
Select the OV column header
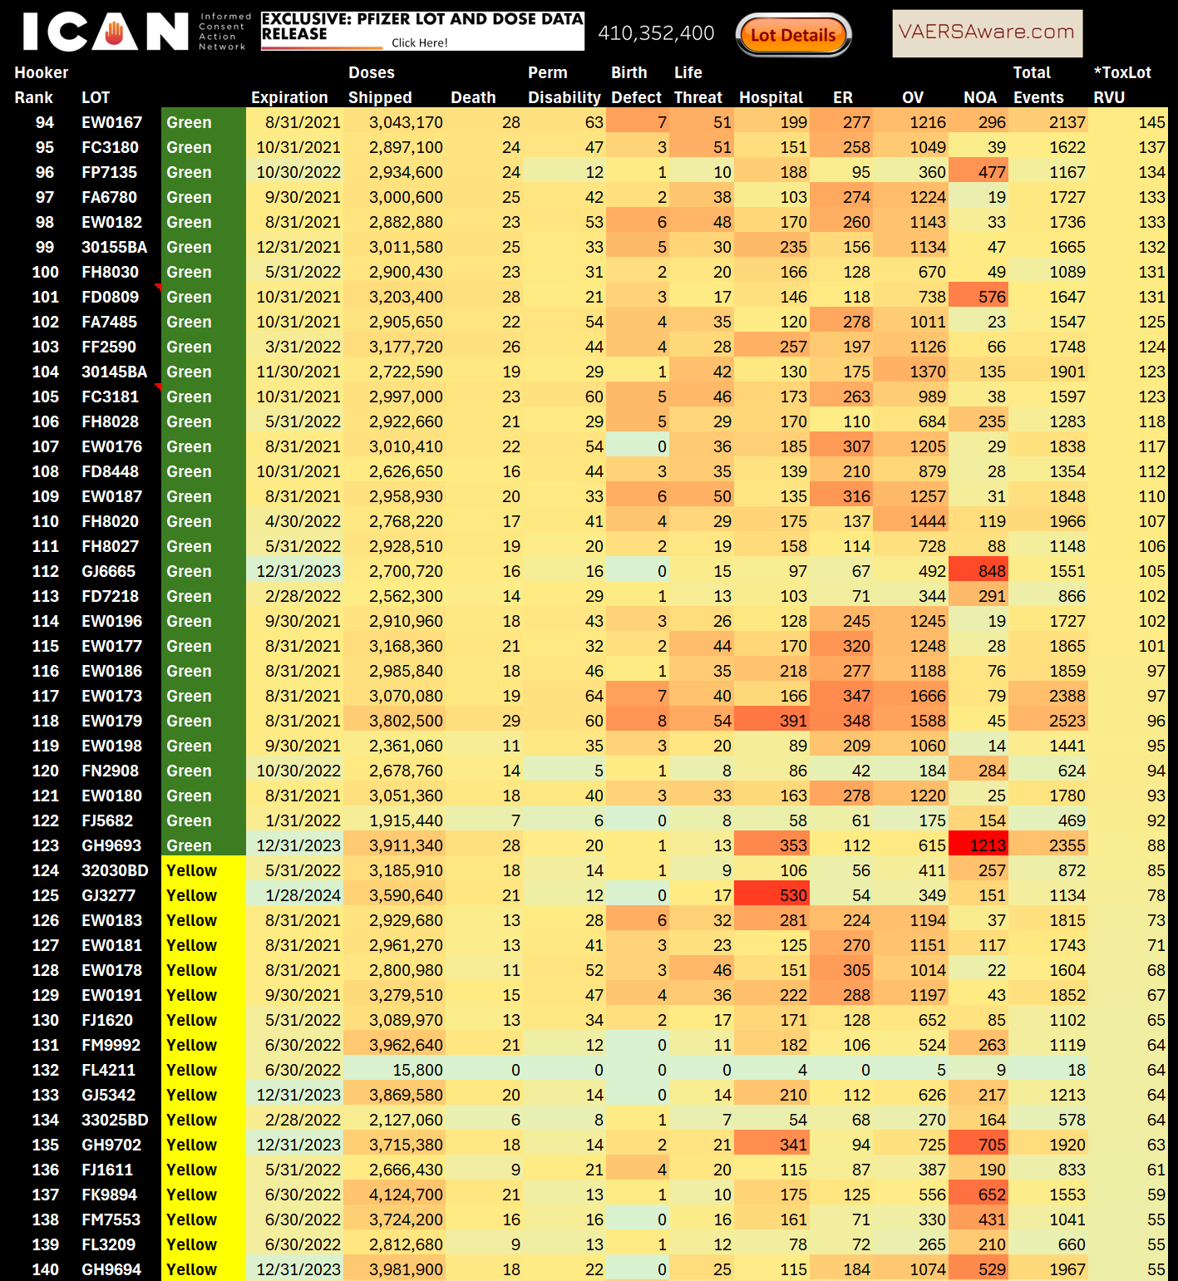(x=913, y=97)
